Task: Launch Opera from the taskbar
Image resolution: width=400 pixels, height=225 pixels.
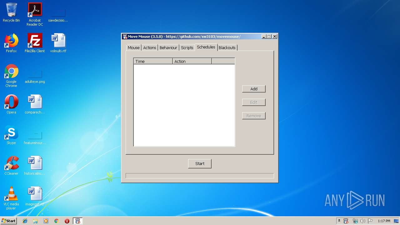Action: [67, 221]
